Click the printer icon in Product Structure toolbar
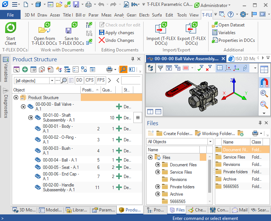271x221 pixels. (x=109, y=69)
